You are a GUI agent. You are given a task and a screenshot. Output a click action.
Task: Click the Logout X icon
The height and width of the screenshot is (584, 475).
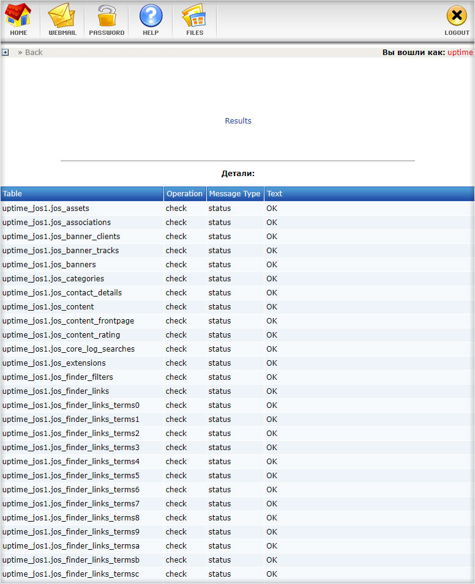[x=457, y=16]
